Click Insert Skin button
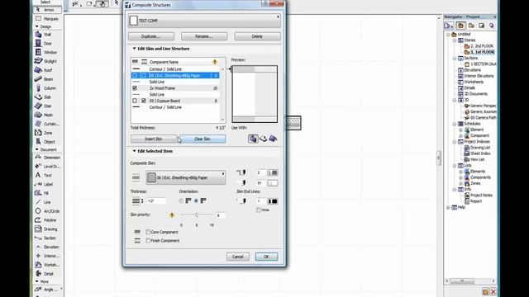Viewport: 529px width, 297px height. (154, 139)
